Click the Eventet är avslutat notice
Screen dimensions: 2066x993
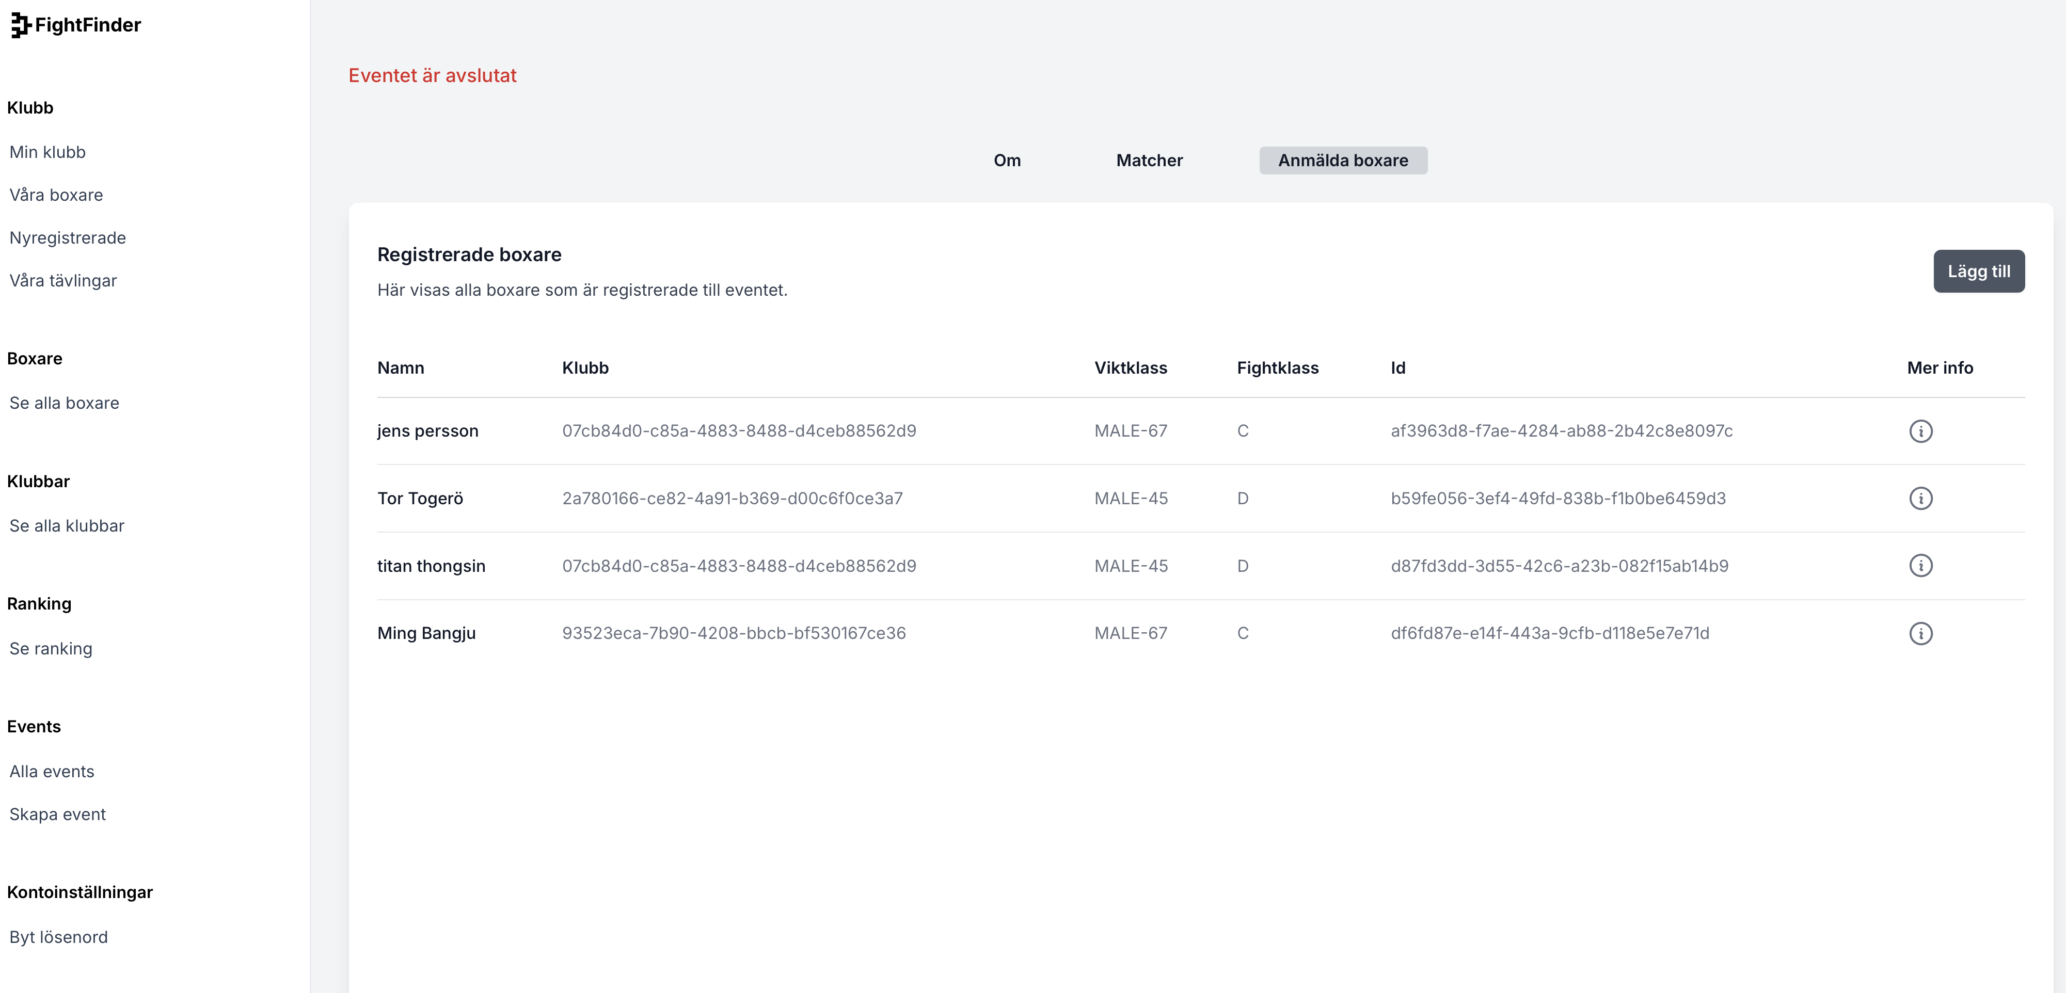pyautogui.click(x=432, y=75)
